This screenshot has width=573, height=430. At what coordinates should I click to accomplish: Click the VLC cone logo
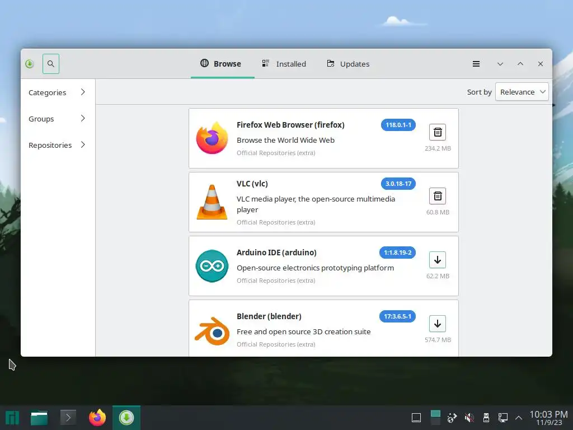212,202
